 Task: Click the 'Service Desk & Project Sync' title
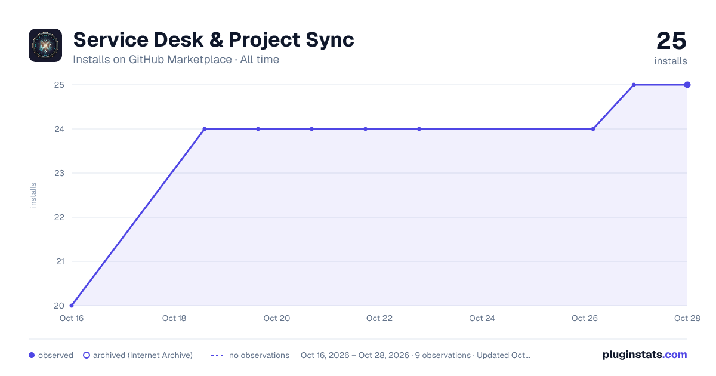point(214,39)
